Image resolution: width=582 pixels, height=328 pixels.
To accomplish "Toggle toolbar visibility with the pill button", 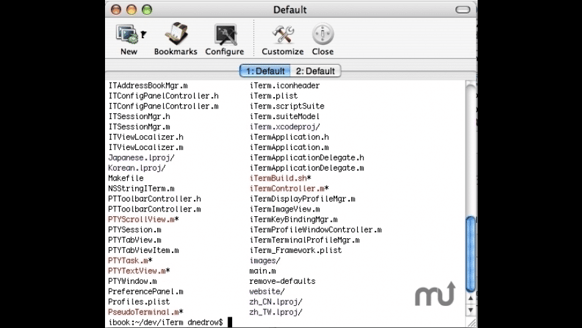I will [462, 9].
